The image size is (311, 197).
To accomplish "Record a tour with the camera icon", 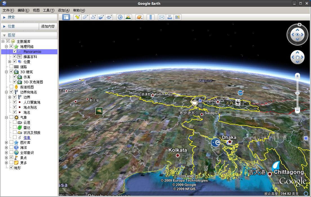I will tap(109, 17).
